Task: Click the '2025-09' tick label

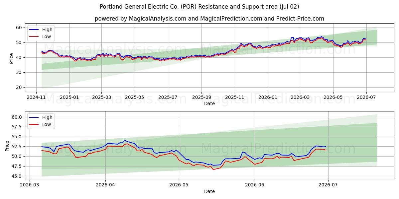Action: click(201, 97)
